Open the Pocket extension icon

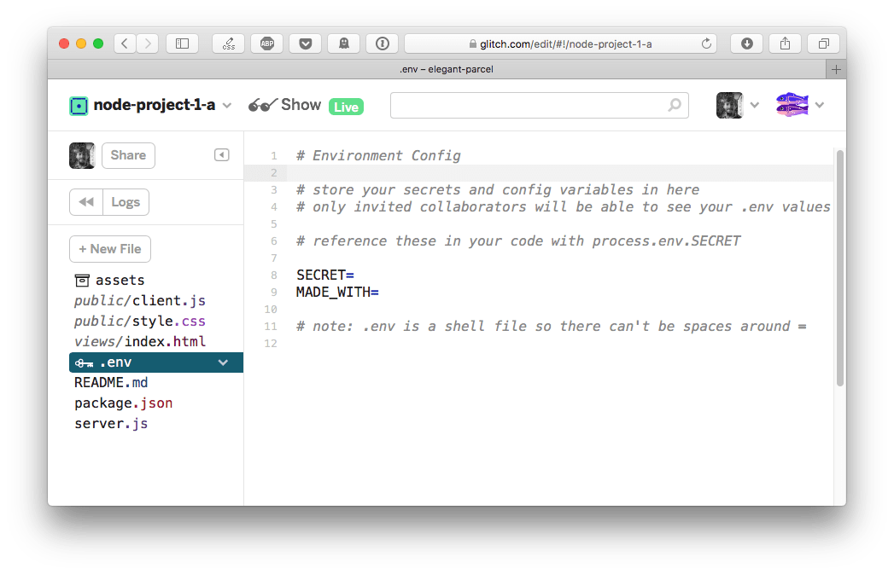point(306,43)
